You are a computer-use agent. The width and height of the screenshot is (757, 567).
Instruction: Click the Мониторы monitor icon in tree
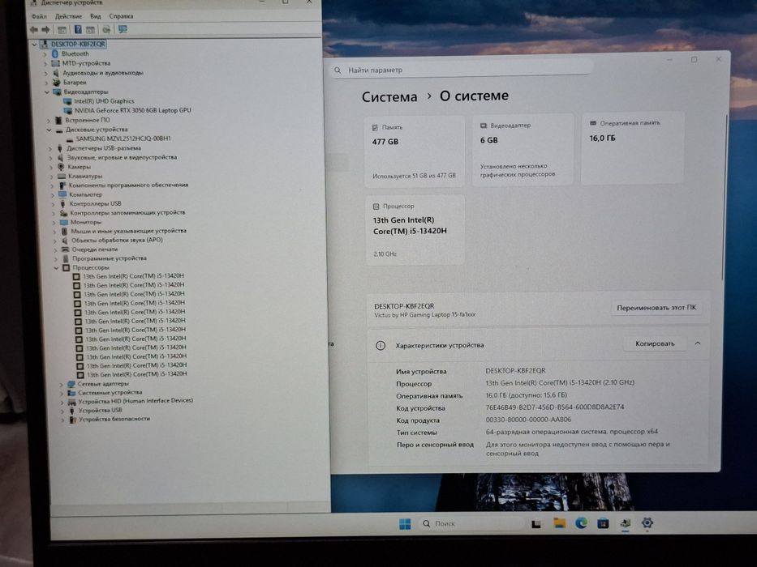(x=63, y=222)
